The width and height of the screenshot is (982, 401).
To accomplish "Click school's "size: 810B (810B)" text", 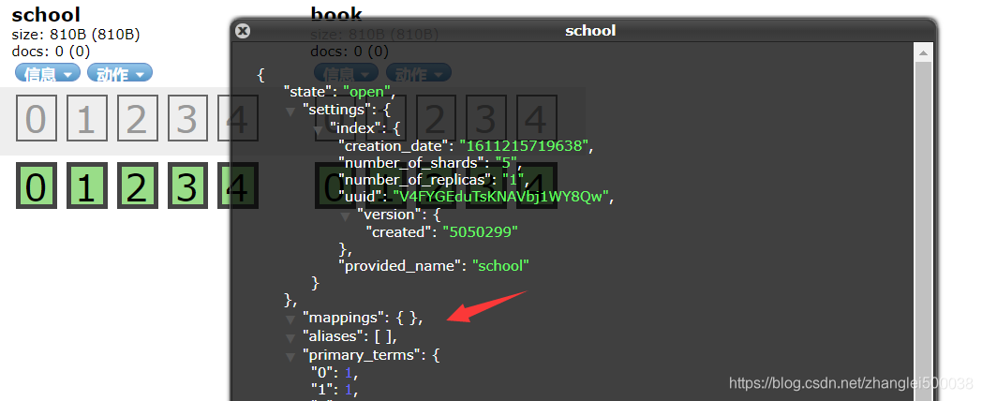I will pyautogui.click(x=76, y=35).
